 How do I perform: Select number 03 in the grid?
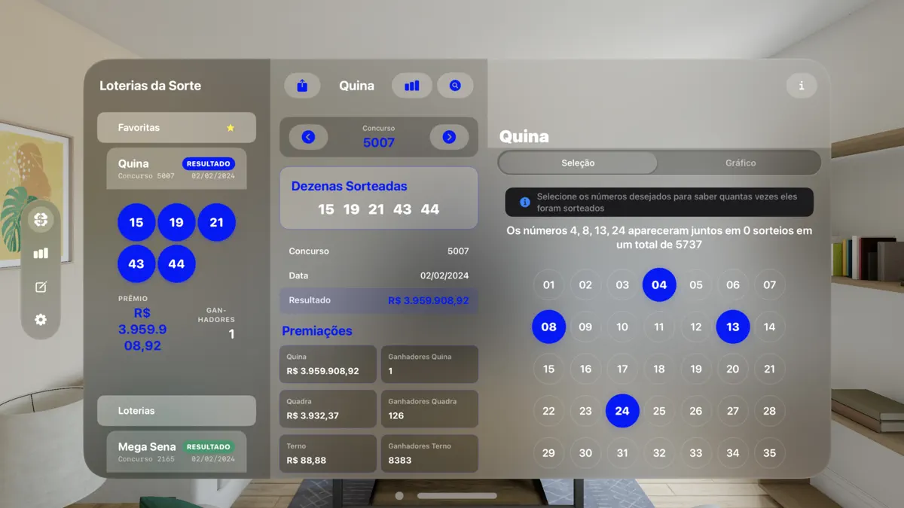(x=622, y=285)
